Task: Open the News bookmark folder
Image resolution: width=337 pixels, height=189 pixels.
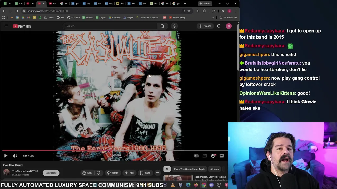Action: [49, 18]
